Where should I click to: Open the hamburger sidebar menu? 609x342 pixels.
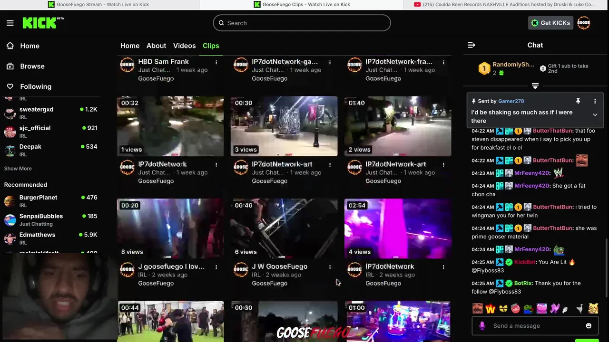tap(10, 23)
